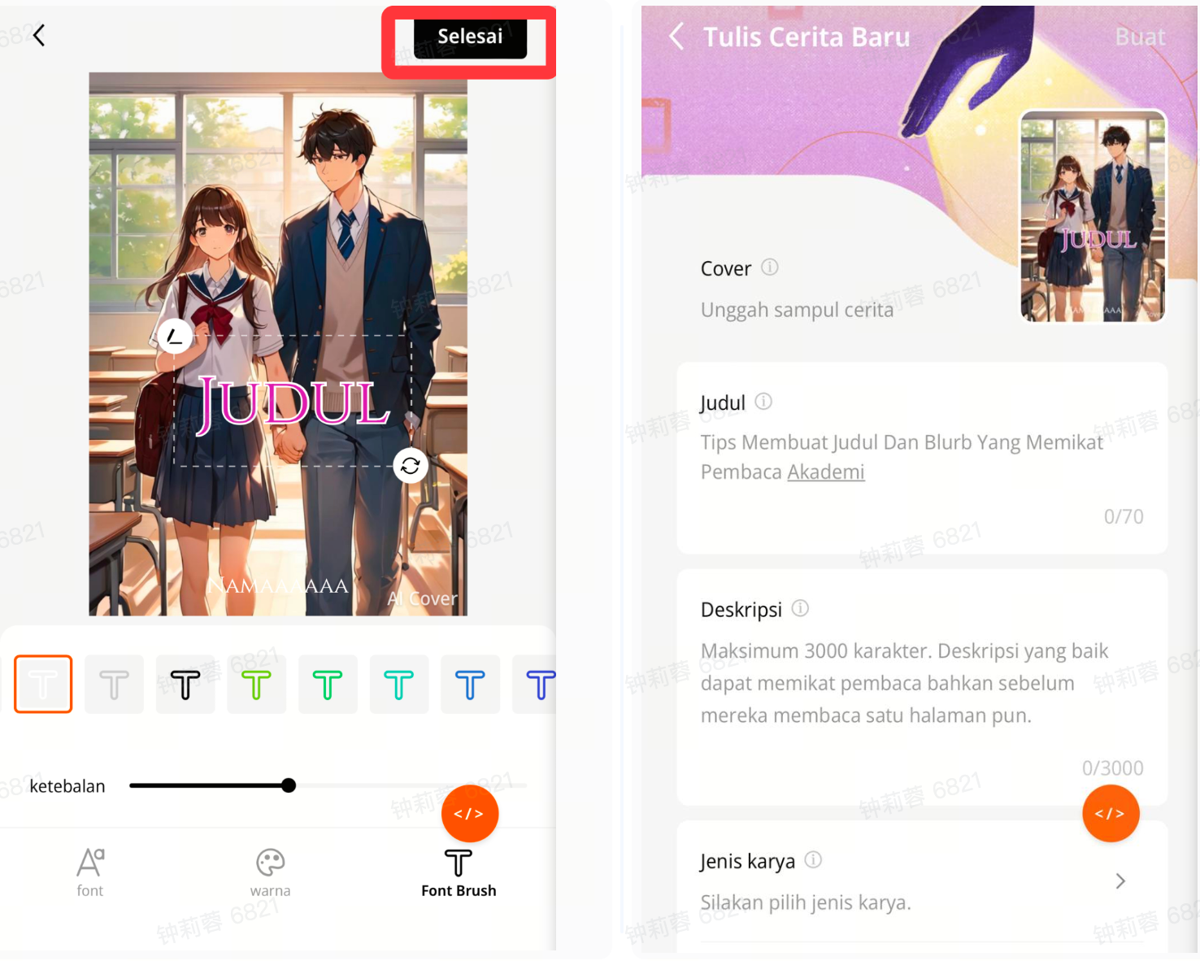The image size is (1200, 961).
Task: Go back from Tulis Cerita Baru page
Action: (x=676, y=37)
